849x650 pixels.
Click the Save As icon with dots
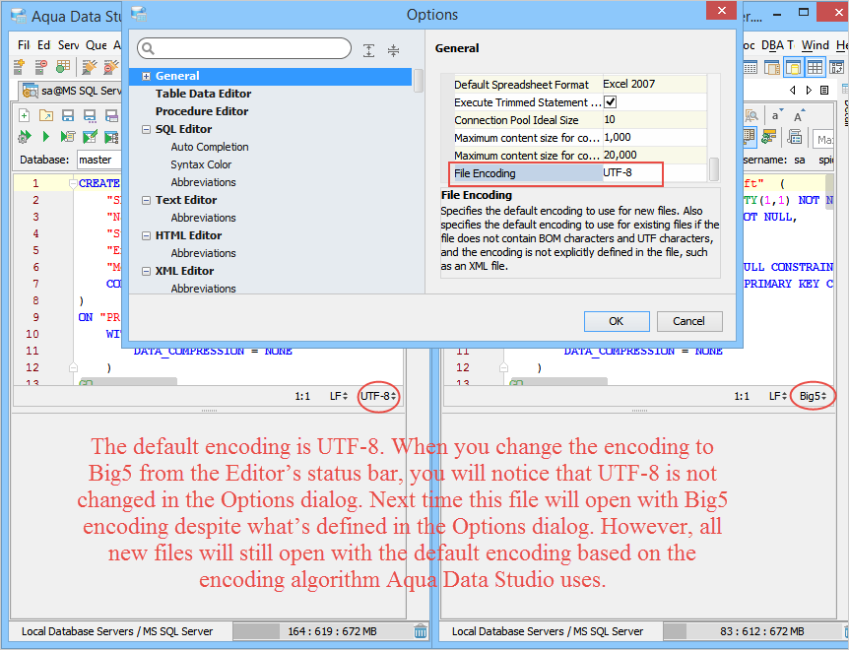coord(90,115)
